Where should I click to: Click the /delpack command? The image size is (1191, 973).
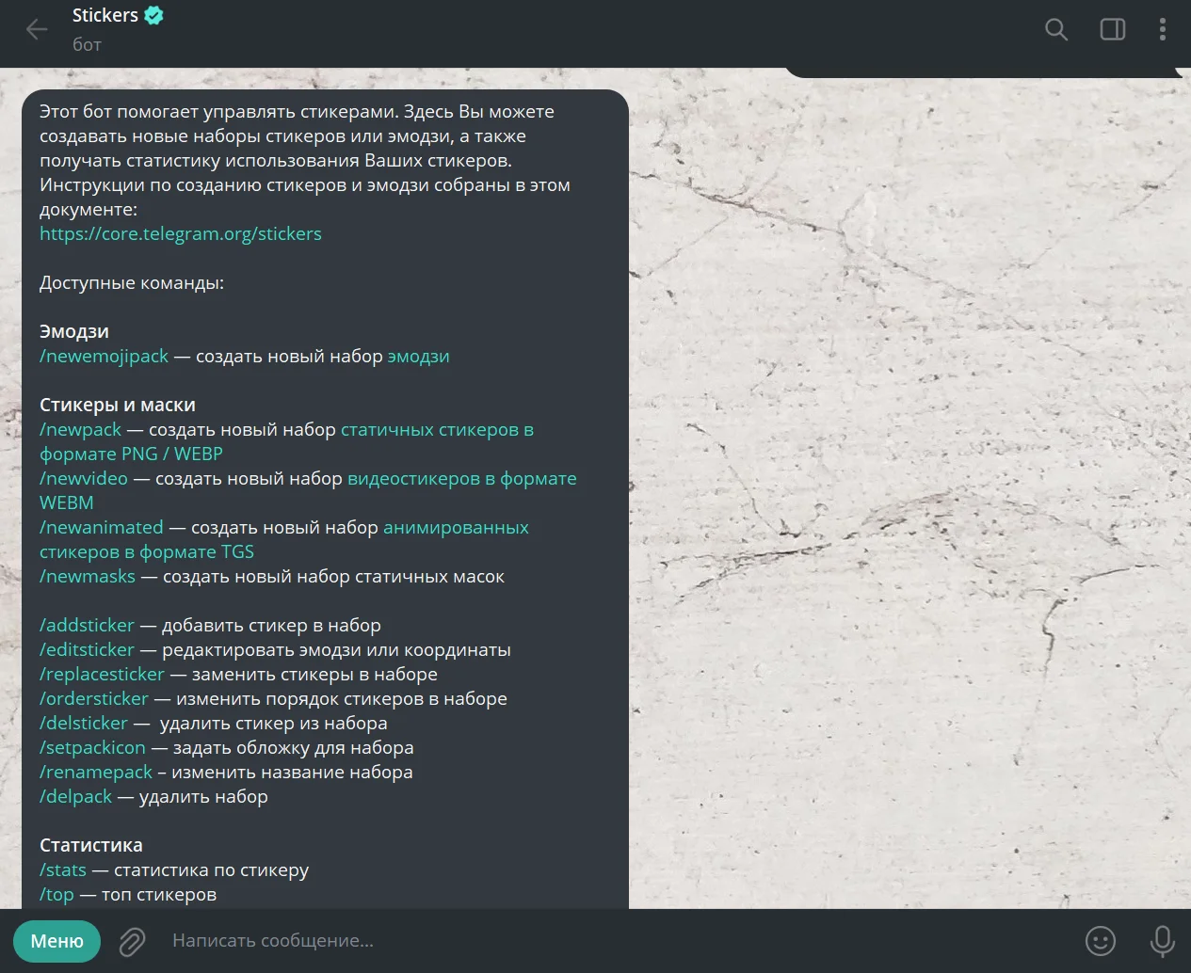[x=75, y=796]
